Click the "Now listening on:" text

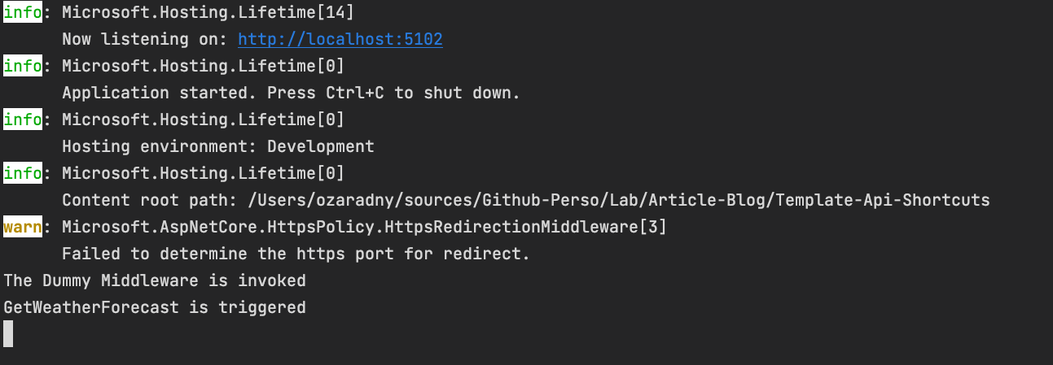point(145,39)
